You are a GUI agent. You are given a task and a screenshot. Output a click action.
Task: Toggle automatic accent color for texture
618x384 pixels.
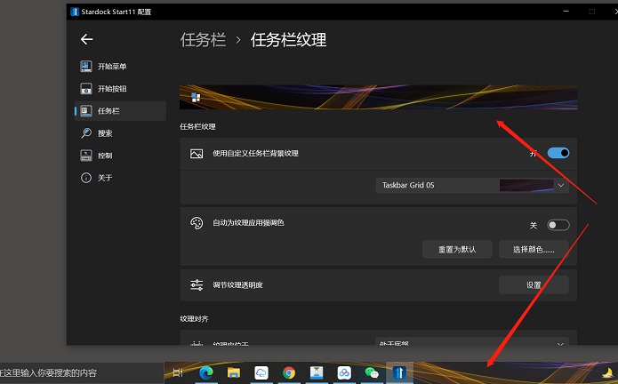click(558, 225)
